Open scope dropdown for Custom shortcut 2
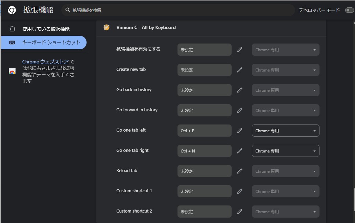Image resolution: width=355 pixels, height=223 pixels. [x=285, y=212]
